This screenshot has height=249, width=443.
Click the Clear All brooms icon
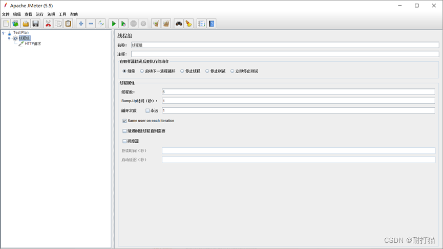pos(166,24)
